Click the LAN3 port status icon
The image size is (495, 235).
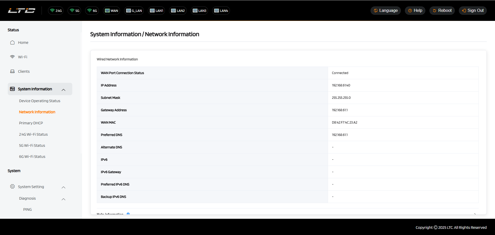[199, 11]
